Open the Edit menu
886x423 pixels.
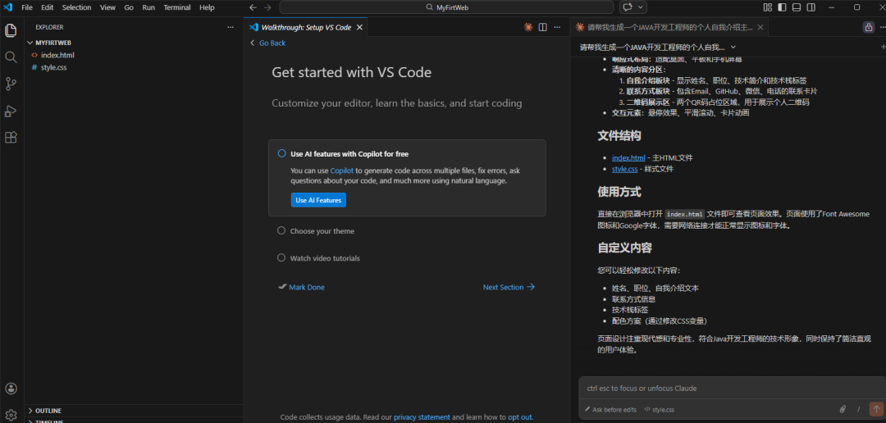(x=47, y=7)
